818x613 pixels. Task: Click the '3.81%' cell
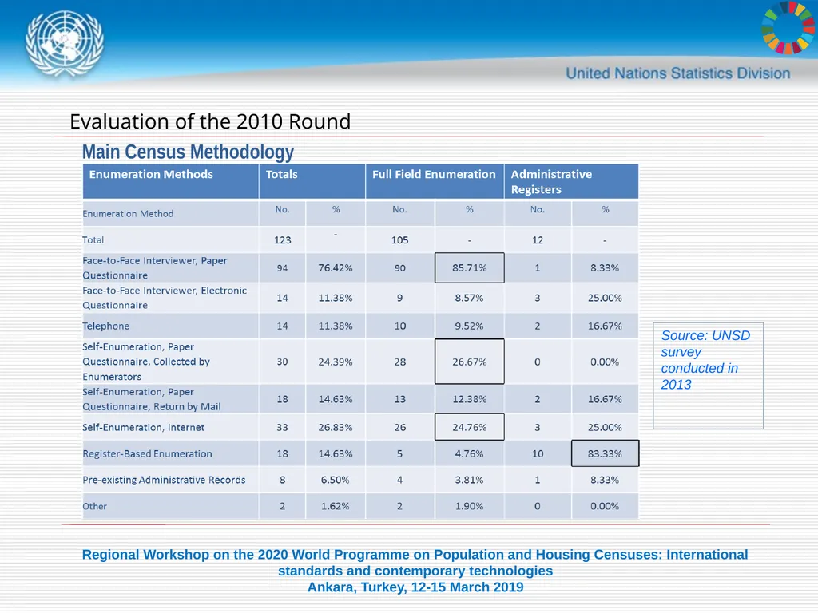(x=469, y=480)
